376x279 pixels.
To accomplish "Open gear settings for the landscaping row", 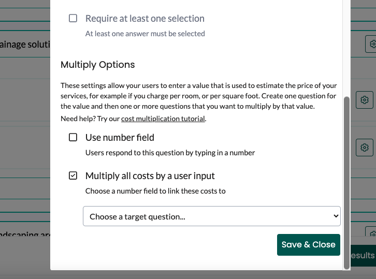I will 371,232.
